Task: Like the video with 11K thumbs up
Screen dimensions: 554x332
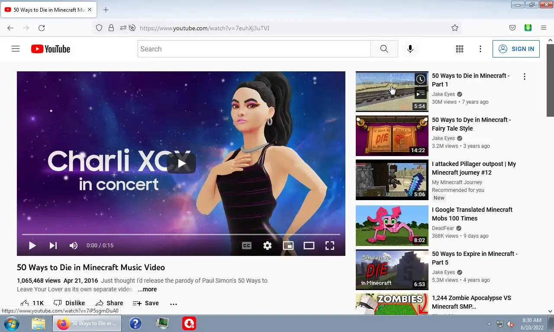Action: pos(32,303)
